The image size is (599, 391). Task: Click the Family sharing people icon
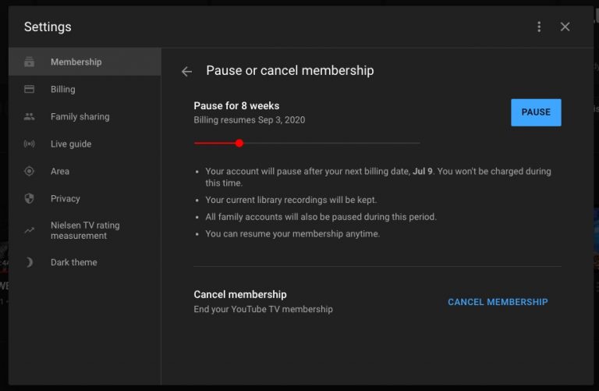click(x=30, y=117)
